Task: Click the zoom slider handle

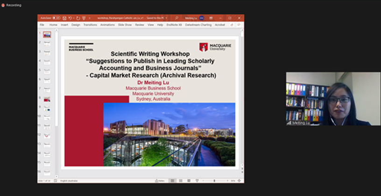Action: (214, 181)
